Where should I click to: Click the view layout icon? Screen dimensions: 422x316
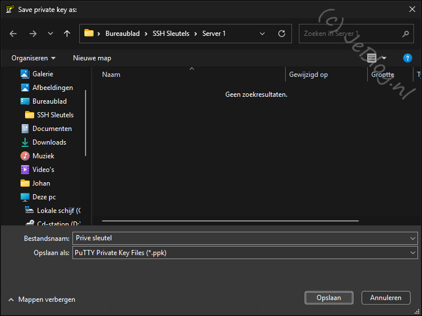coord(372,58)
